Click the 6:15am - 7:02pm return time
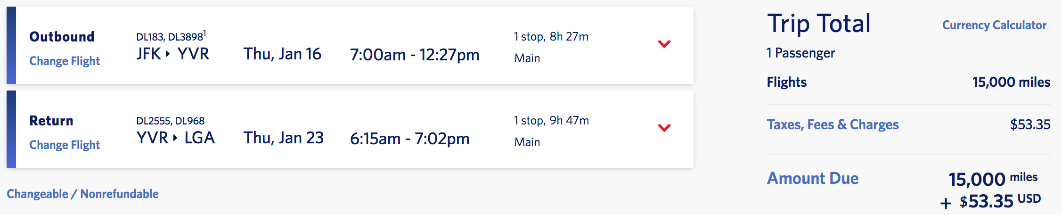The image size is (1062, 215). coord(409,139)
